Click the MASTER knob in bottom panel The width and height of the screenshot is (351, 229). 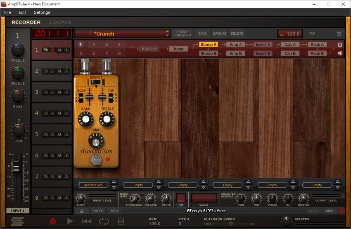pos(304,198)
